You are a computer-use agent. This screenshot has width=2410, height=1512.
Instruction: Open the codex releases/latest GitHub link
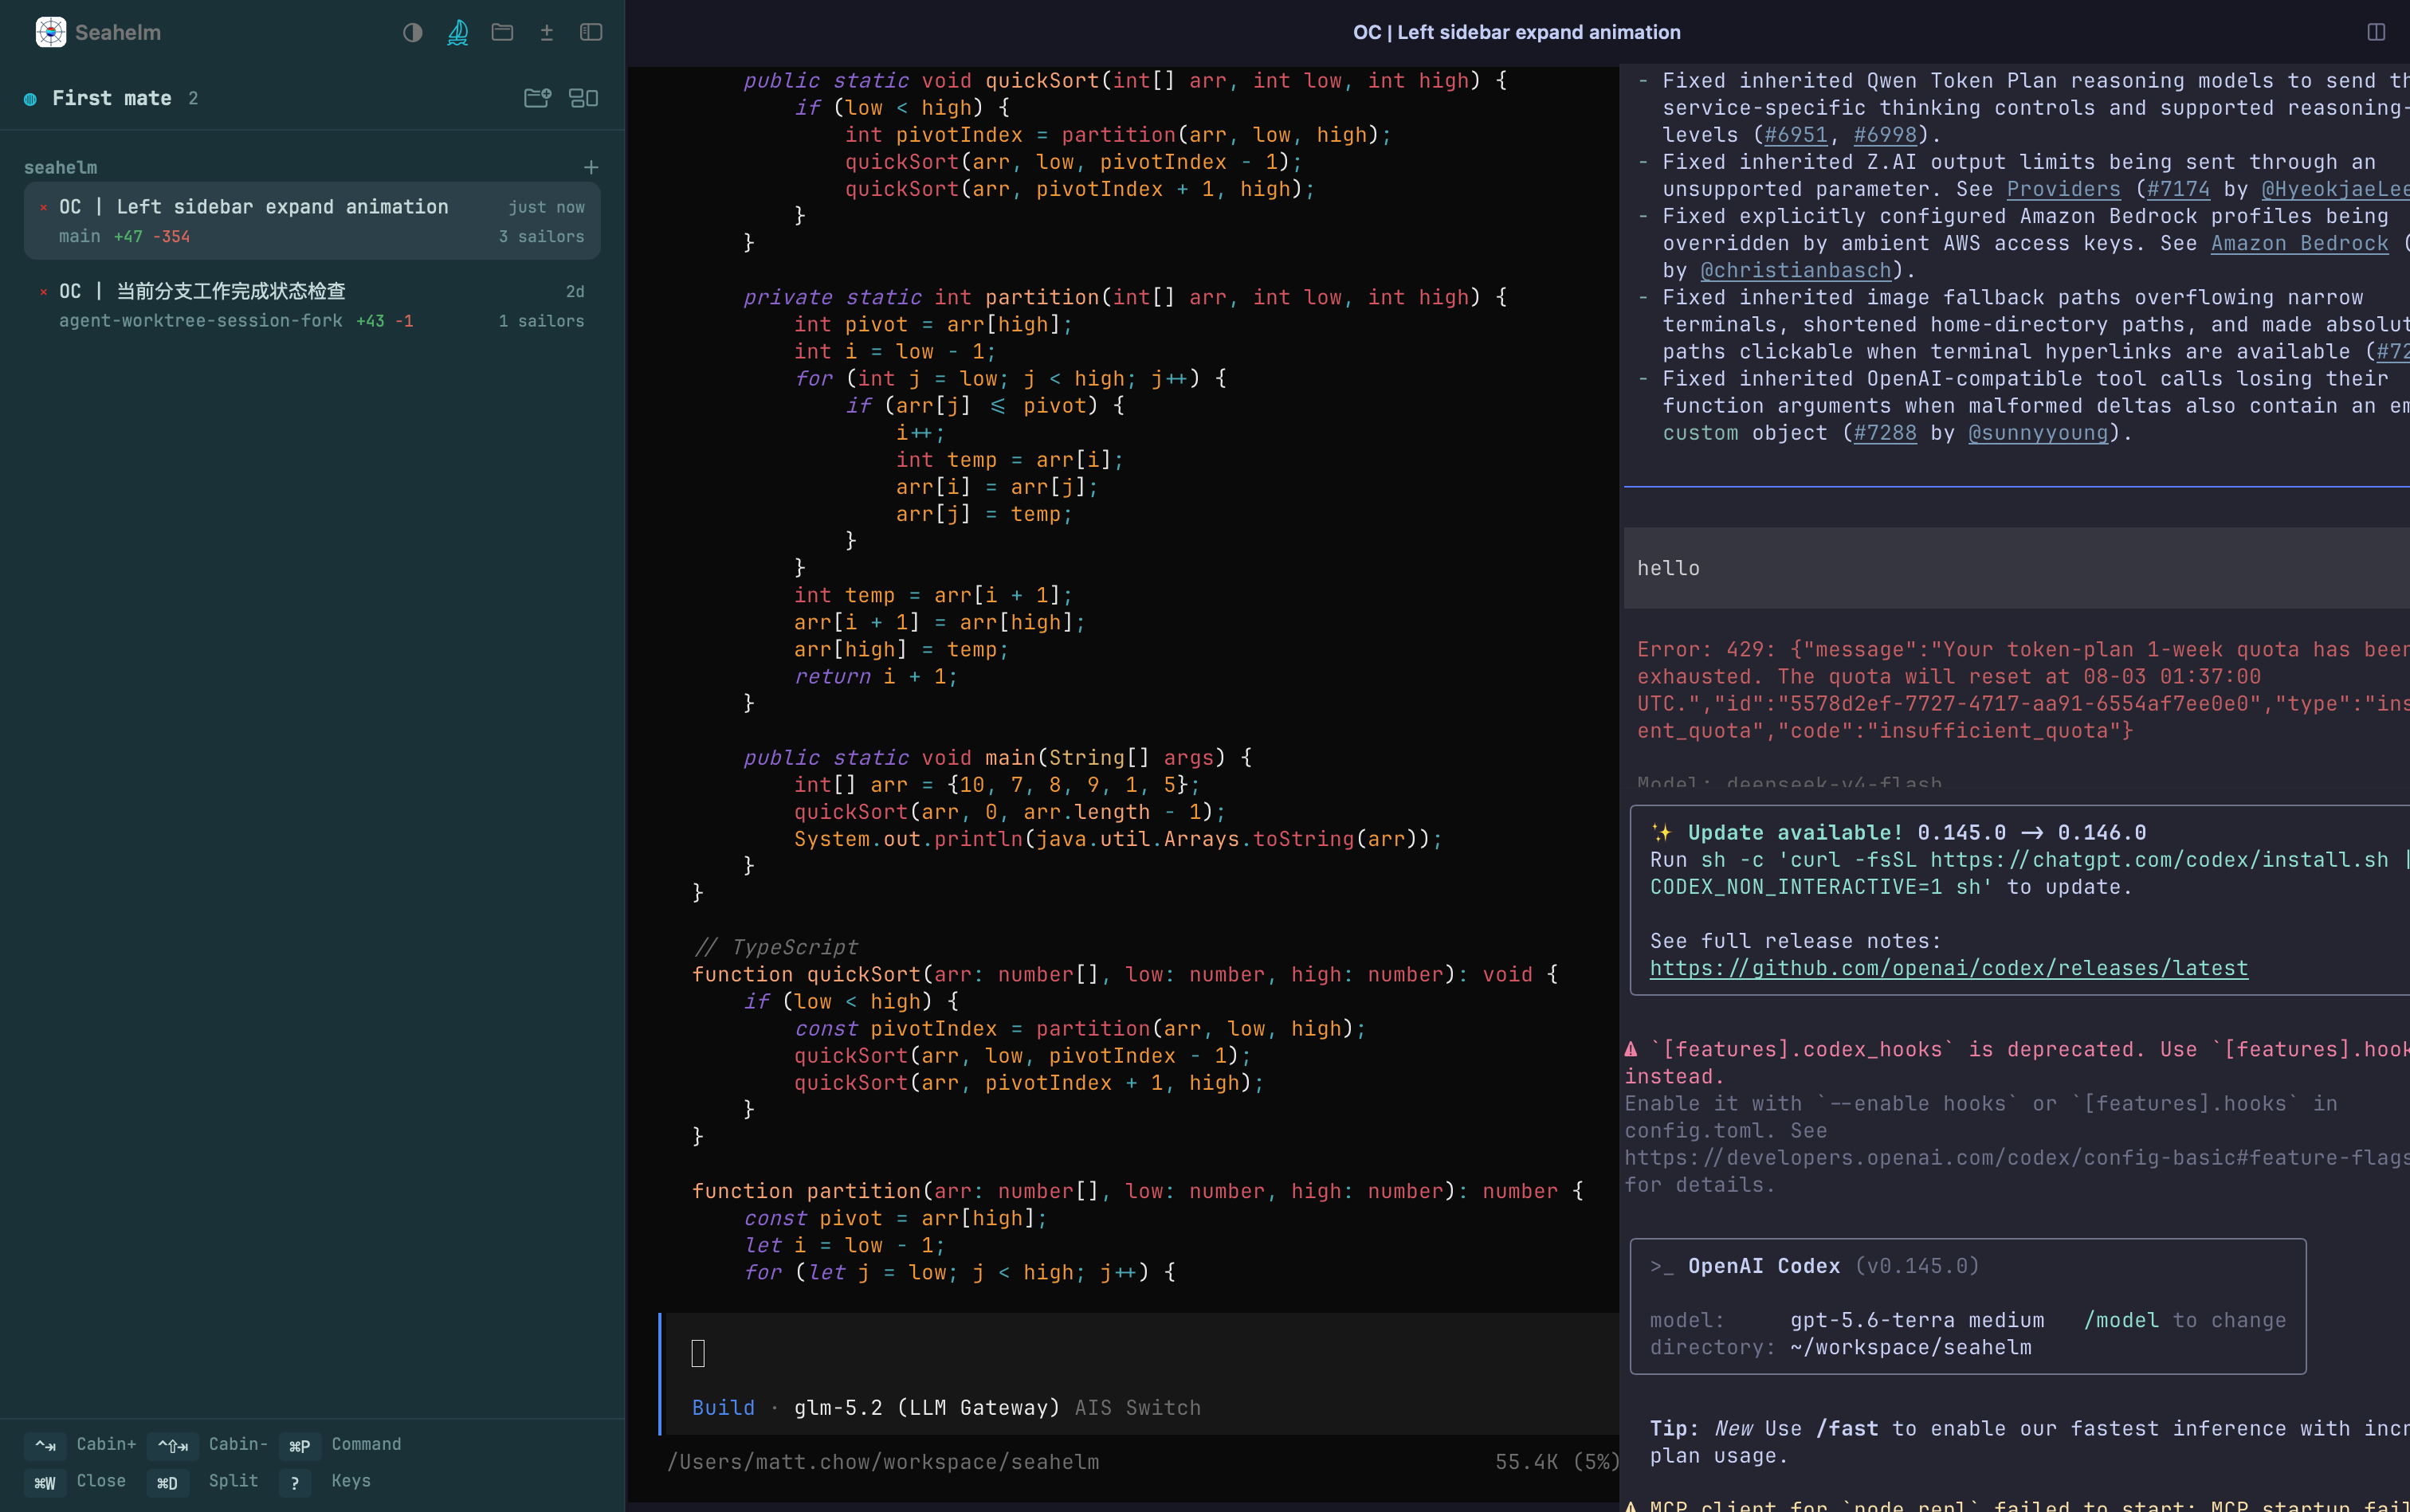(1949, 968)
